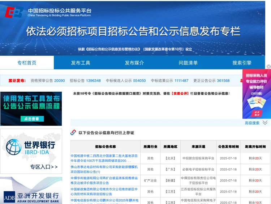Click the 必联电子招标投标平台 source cell
271x204 pixels.
(x=198, y=169)
